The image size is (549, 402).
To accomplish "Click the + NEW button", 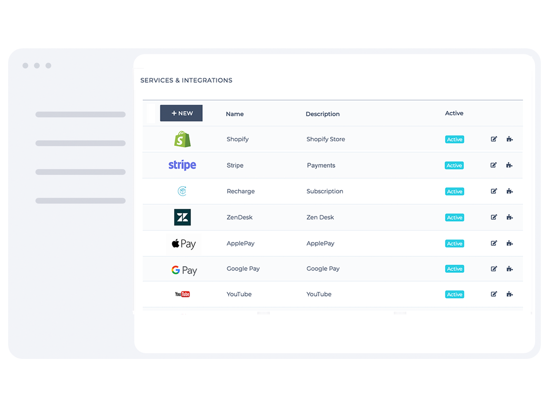I will pos(181,113).
